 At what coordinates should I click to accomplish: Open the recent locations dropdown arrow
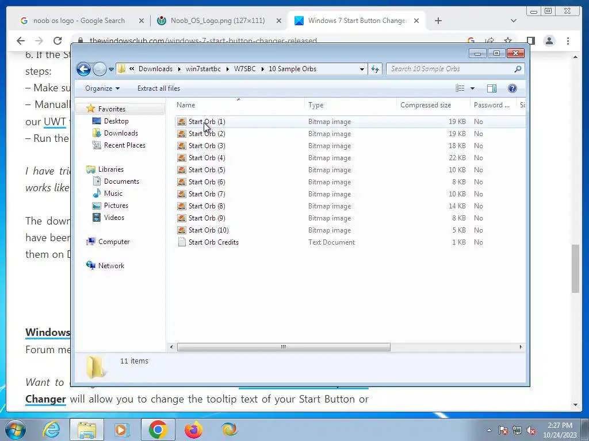point(111,69)
